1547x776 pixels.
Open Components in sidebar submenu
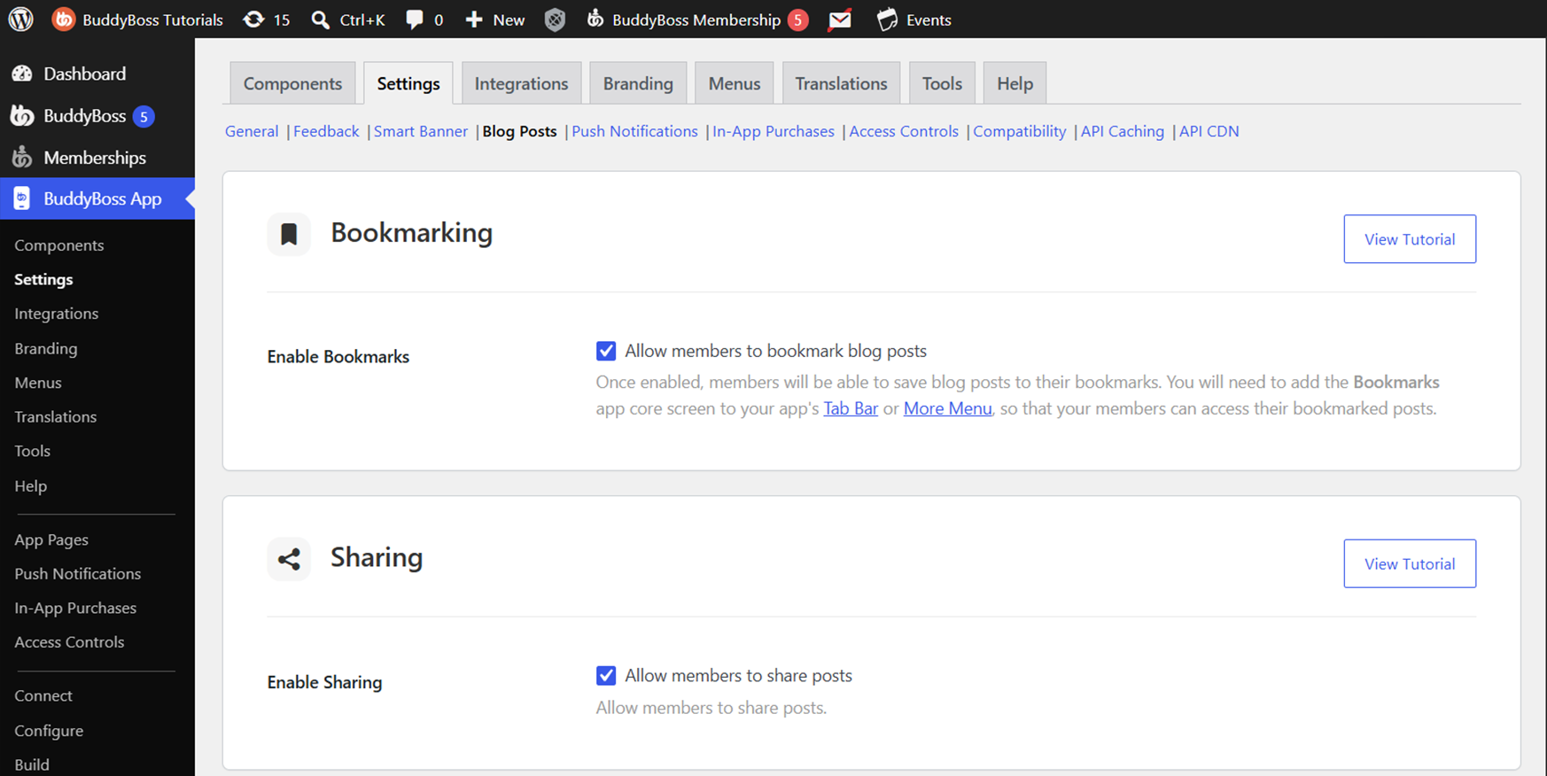58,245
